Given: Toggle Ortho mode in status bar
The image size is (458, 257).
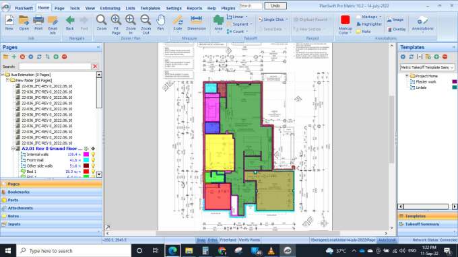Looking at the screenshot, I should point(212,240).
